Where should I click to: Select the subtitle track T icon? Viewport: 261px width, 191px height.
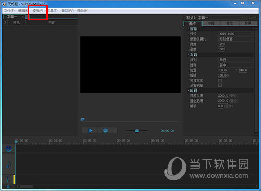tap(8, 179)
